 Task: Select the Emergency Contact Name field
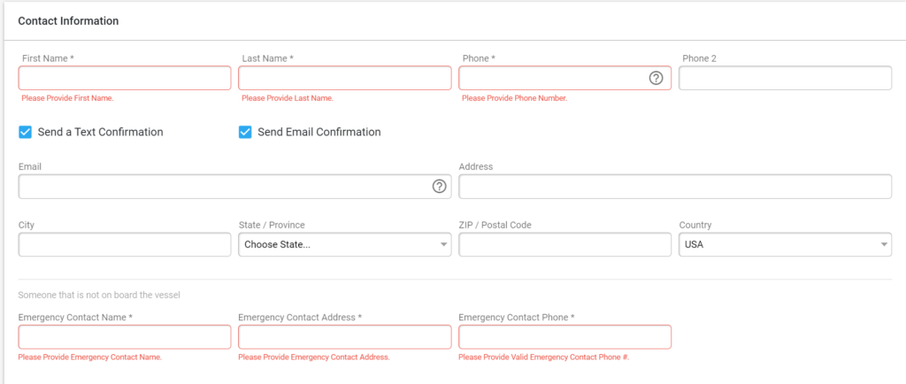[x=125, y=336]
